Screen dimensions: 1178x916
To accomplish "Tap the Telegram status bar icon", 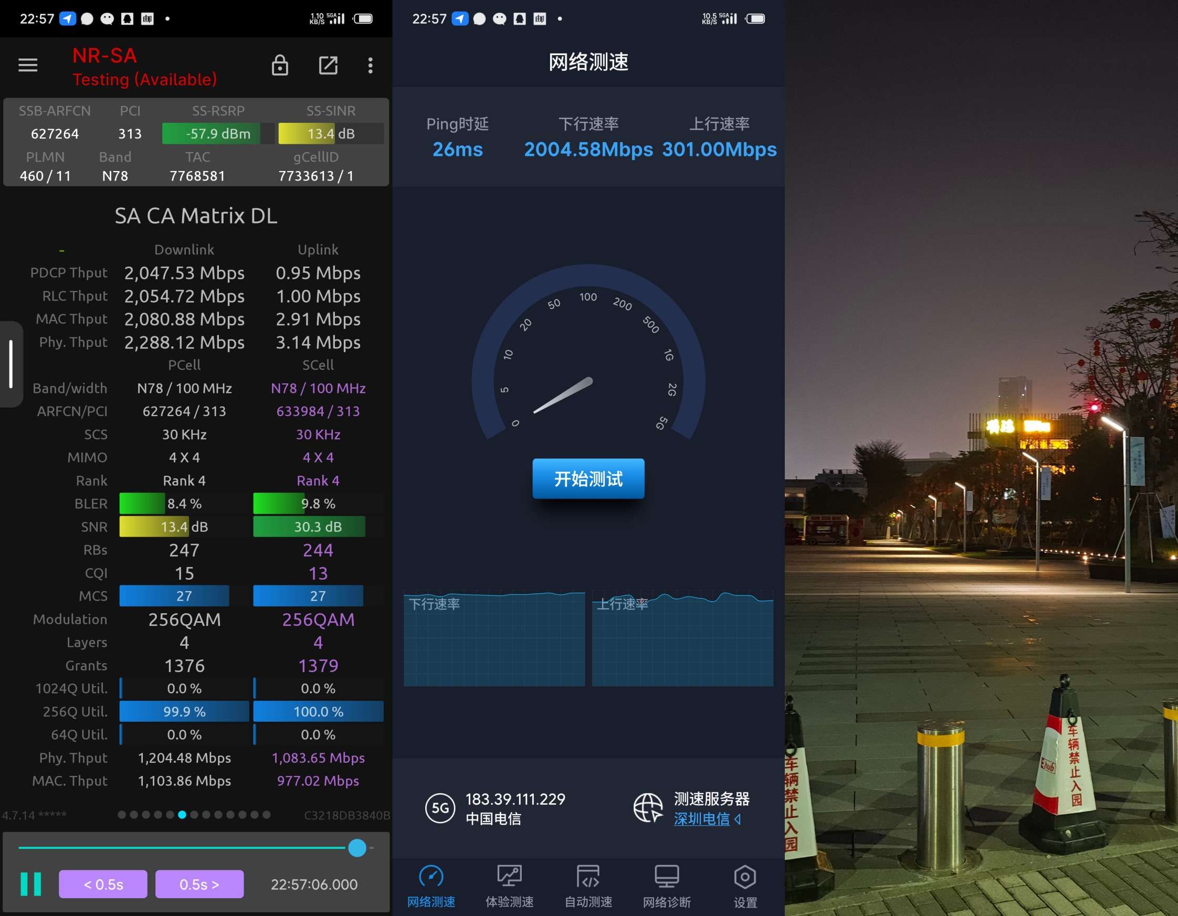I will [x=67, y=19].
